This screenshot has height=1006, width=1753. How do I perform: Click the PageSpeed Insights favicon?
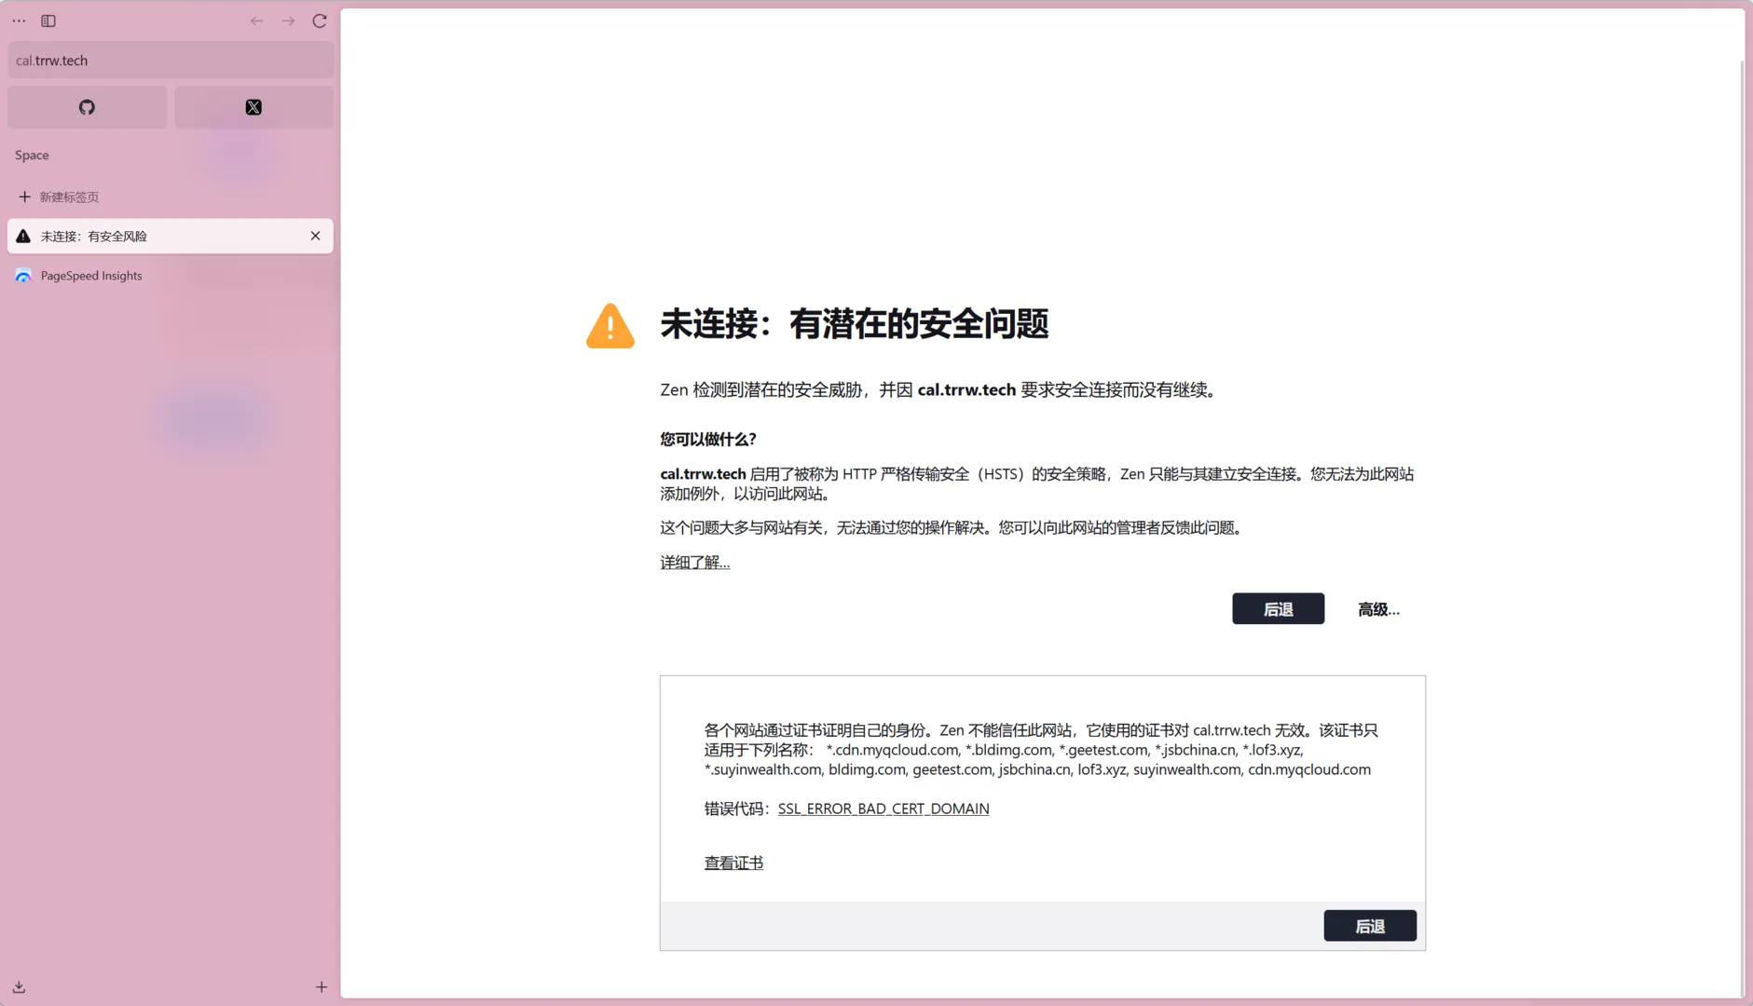[x=22, y=275]
